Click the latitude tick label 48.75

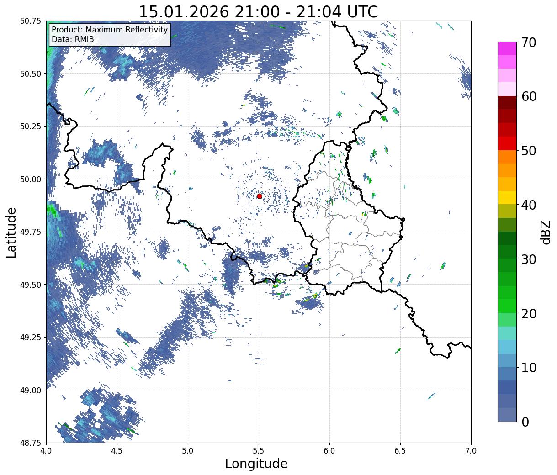pos(31,443)
